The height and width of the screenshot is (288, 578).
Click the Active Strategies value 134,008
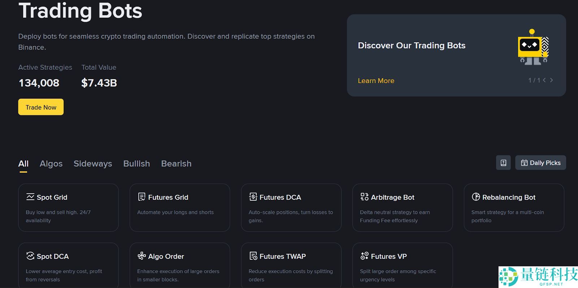coord(39,83)
